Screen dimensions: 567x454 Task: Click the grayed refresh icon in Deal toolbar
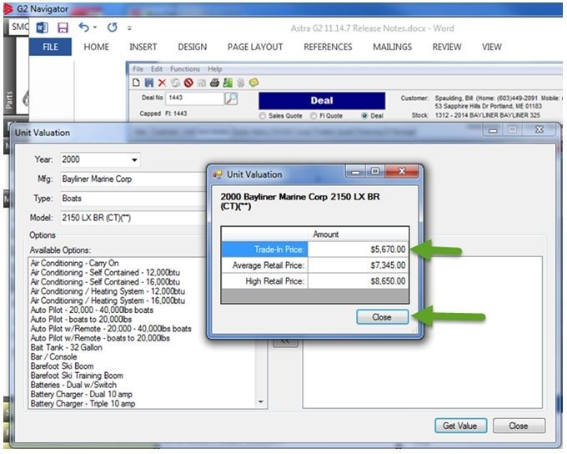coord(175,83)
